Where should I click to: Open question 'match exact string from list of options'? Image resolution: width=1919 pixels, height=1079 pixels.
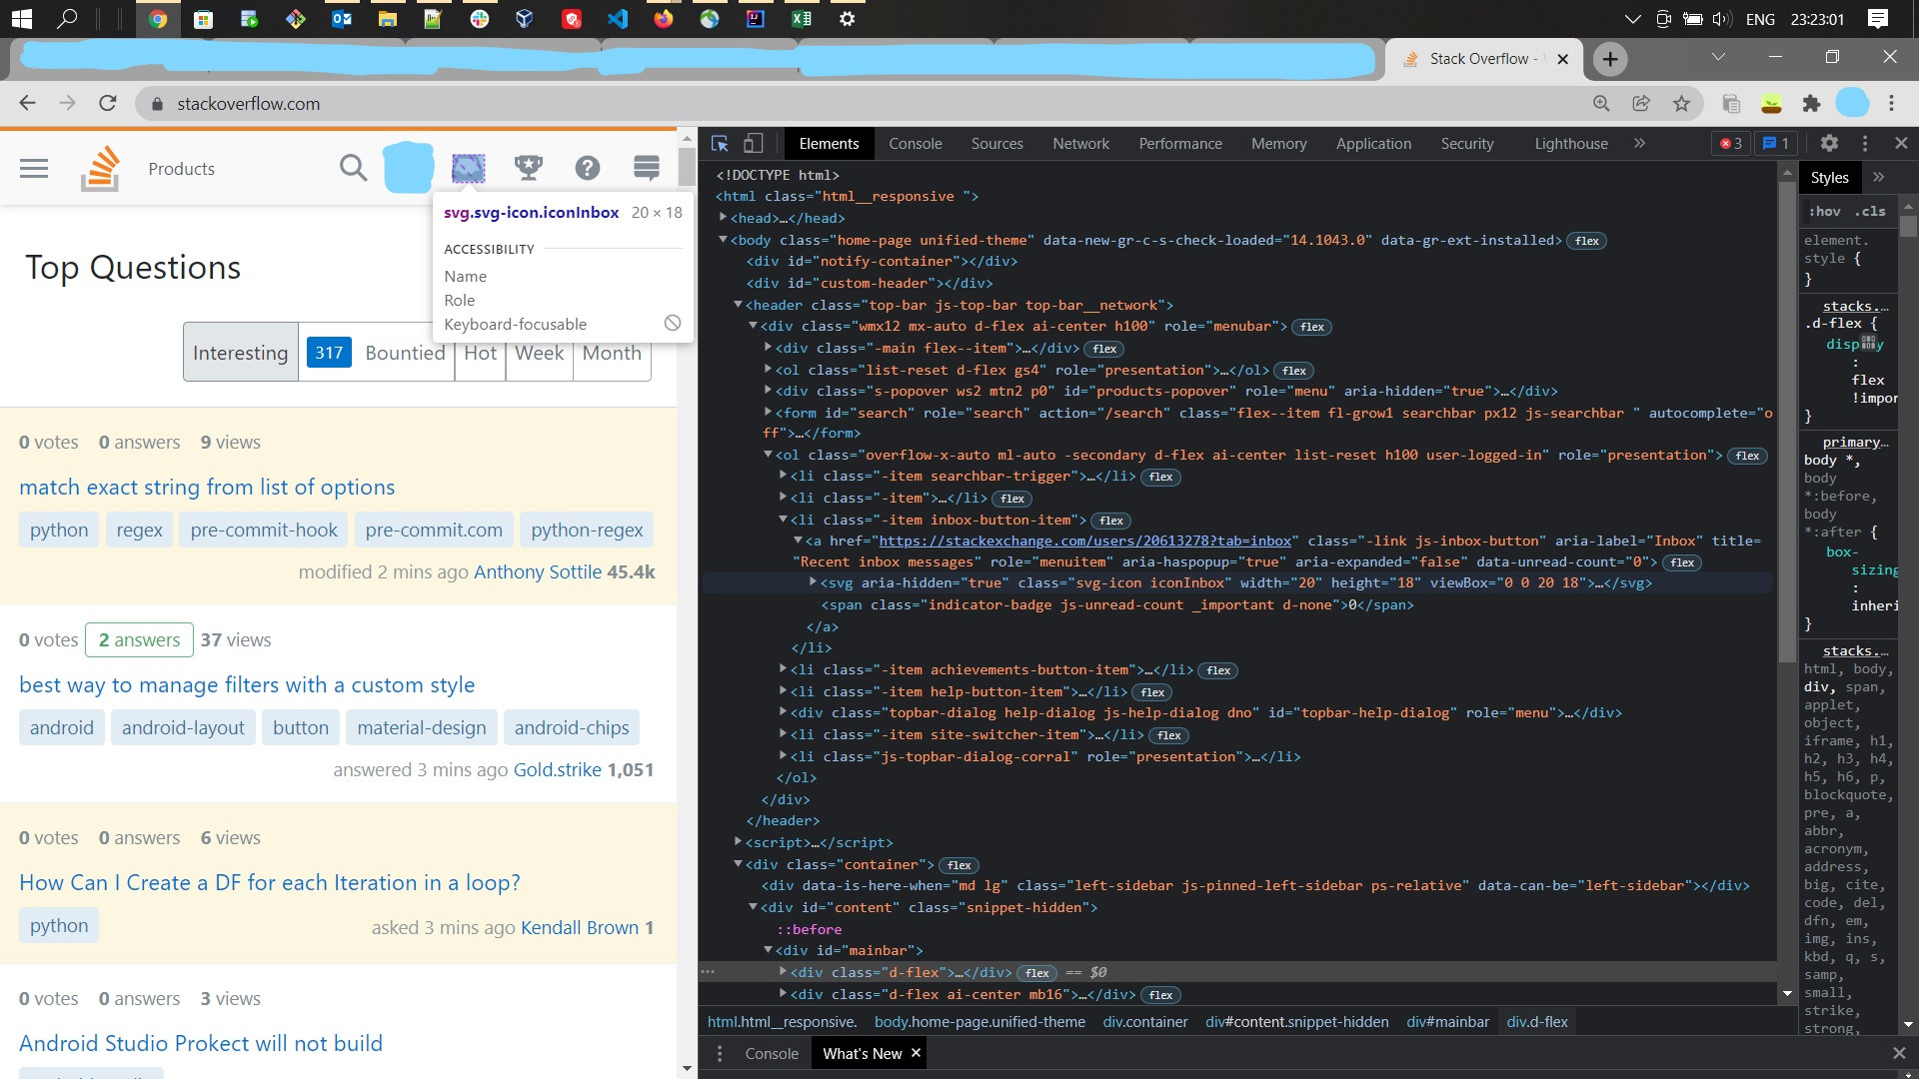pyautogui.click(x=207, y=487)
